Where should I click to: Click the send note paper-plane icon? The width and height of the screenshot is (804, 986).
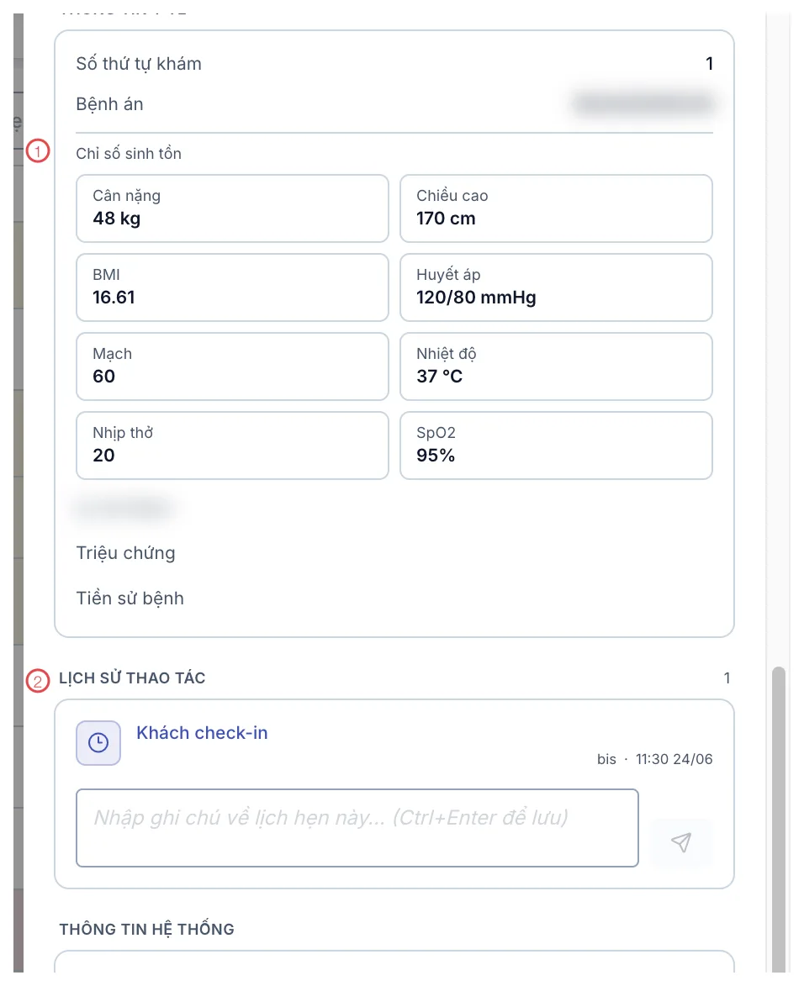point(682,842)
